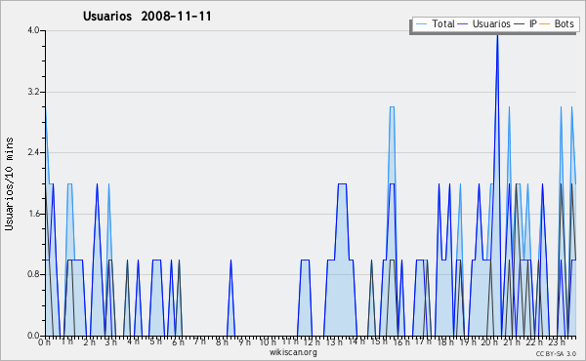Click the "9 h" x-axis label
This screenshot has width=586, height=361.
(x=244, y=341)
